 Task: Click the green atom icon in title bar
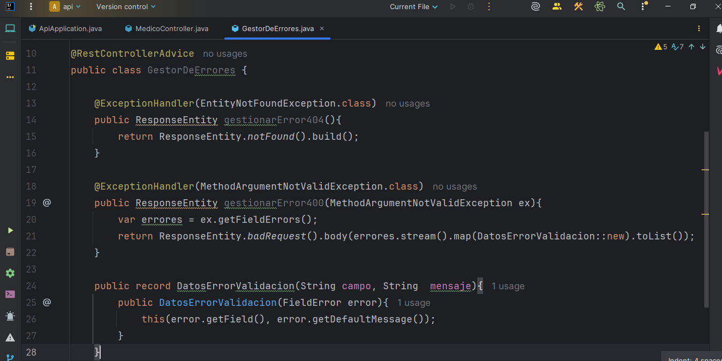tap(599, 7)
